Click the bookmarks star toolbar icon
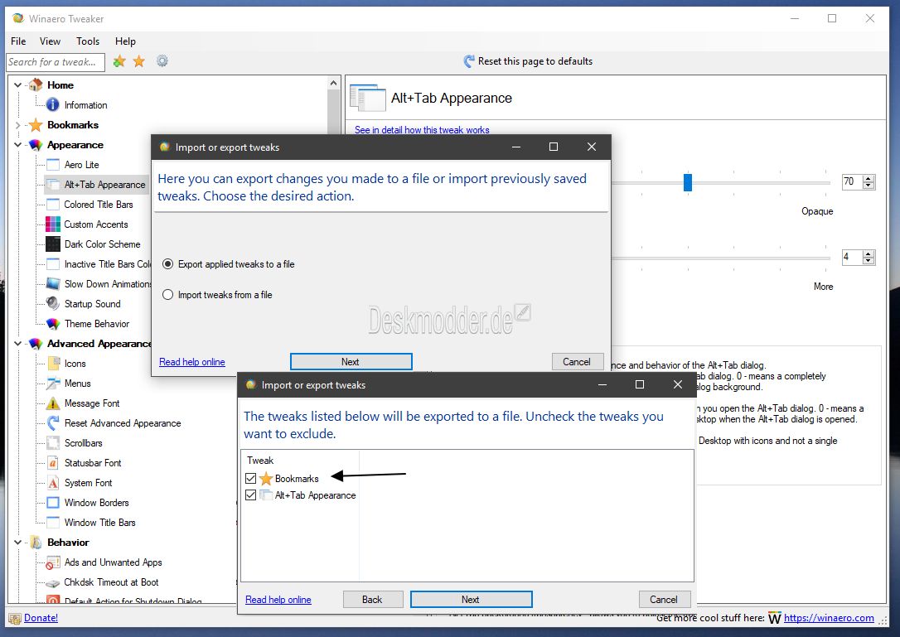This screenshot has width=900, height=637. [139, 61]
